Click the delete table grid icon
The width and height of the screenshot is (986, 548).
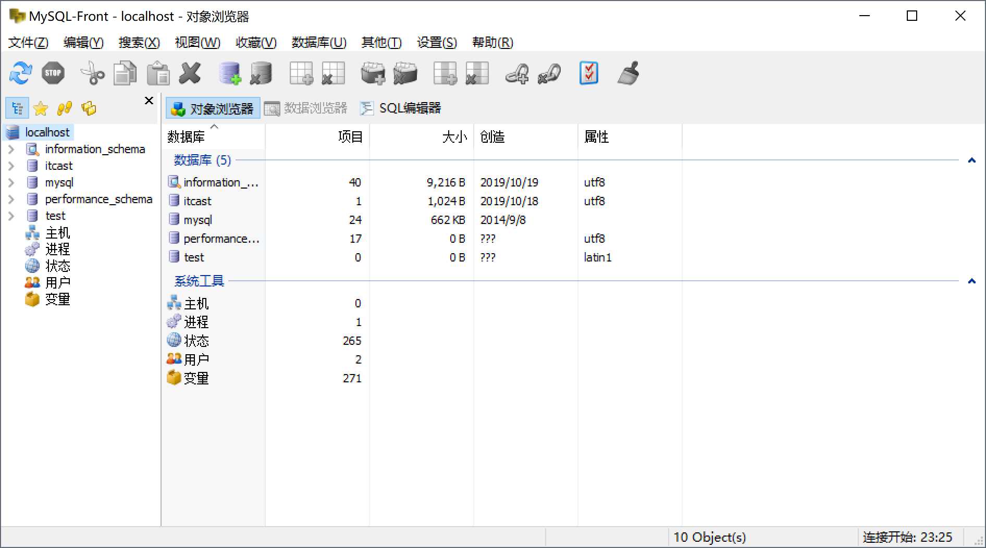coord(334,73)
